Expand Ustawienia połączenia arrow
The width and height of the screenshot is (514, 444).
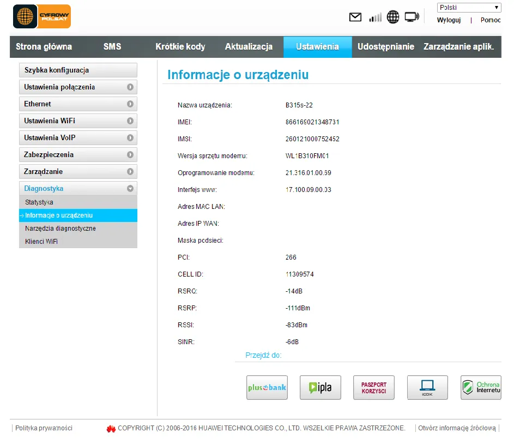click(x=130, y=87)
